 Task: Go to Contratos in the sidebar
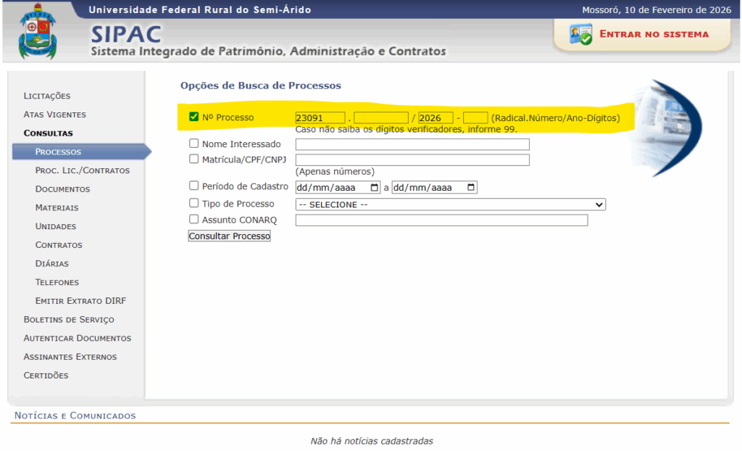coord(59,245)
